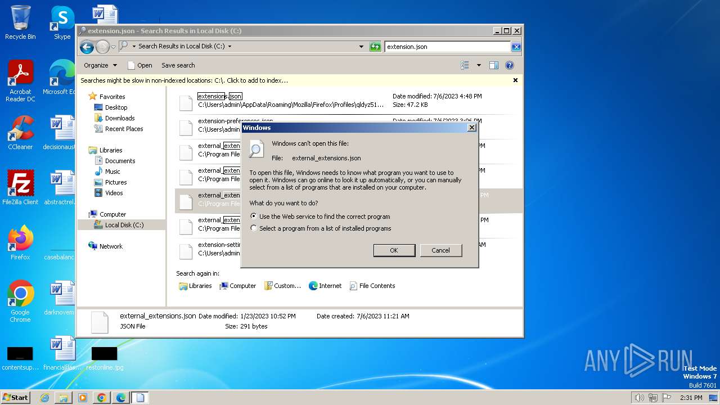Refresh the search results
This screenshot has height=405, width=720.
(375, 47)
